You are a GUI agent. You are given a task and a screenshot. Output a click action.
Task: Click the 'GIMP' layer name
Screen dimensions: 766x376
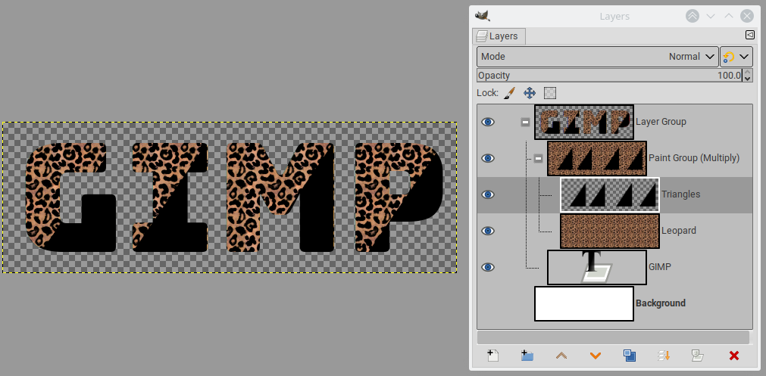(x=660, y=267)
